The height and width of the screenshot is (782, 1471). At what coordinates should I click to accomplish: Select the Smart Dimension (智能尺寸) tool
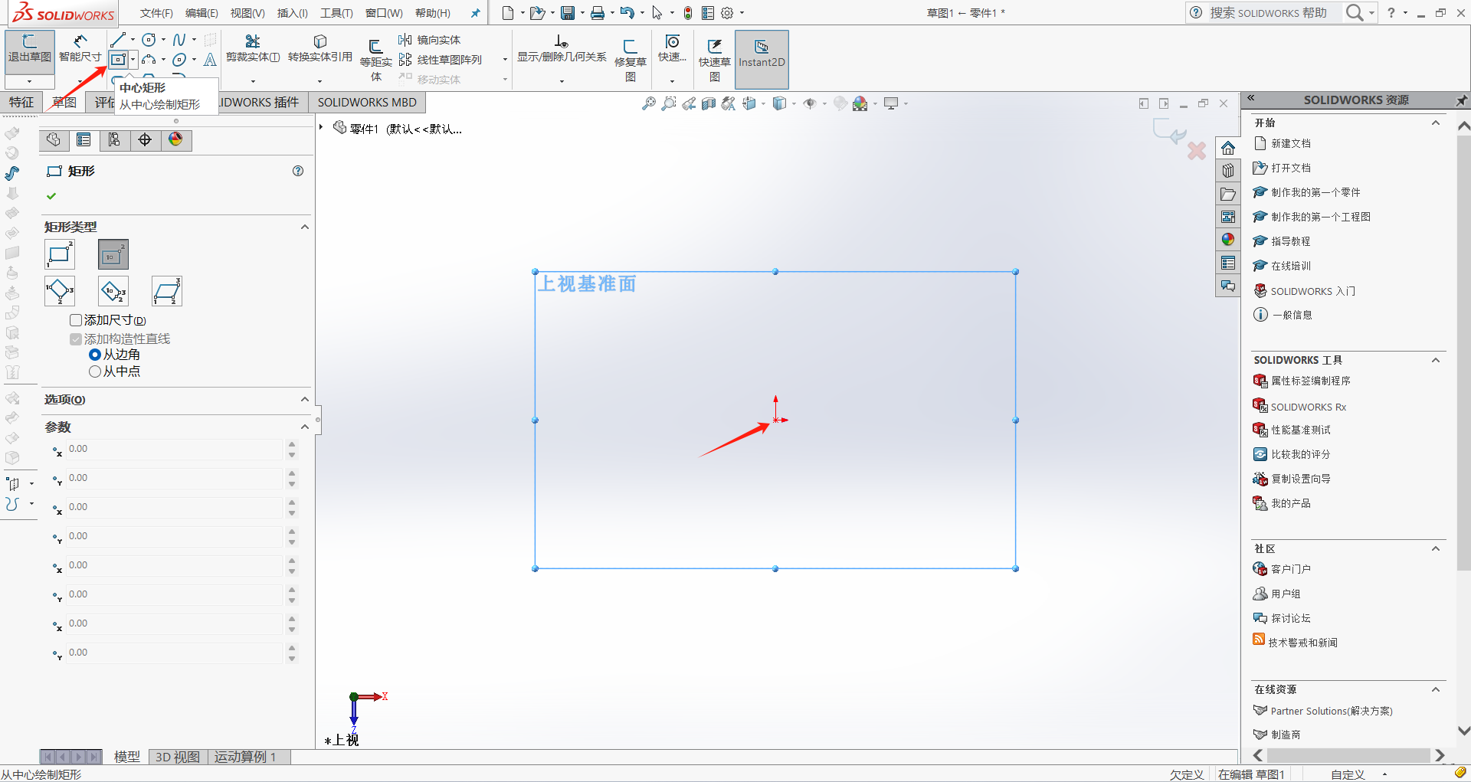coord(80,48)
